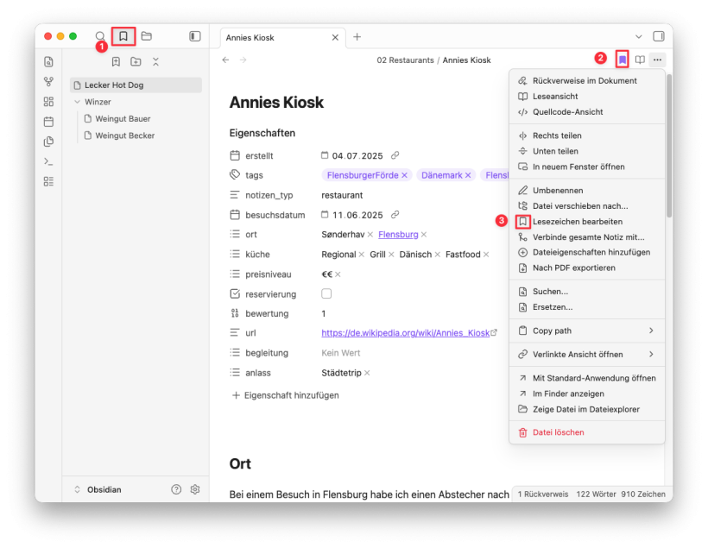Click the filled bookmark icon in note header

click(x=622, y=60)
